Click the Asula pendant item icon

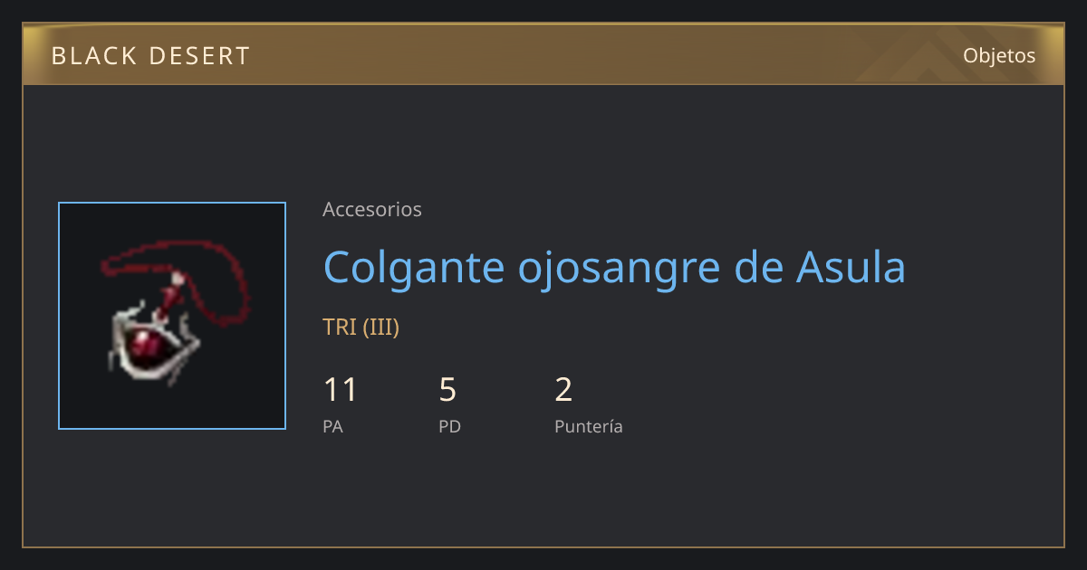pos(172,316)
